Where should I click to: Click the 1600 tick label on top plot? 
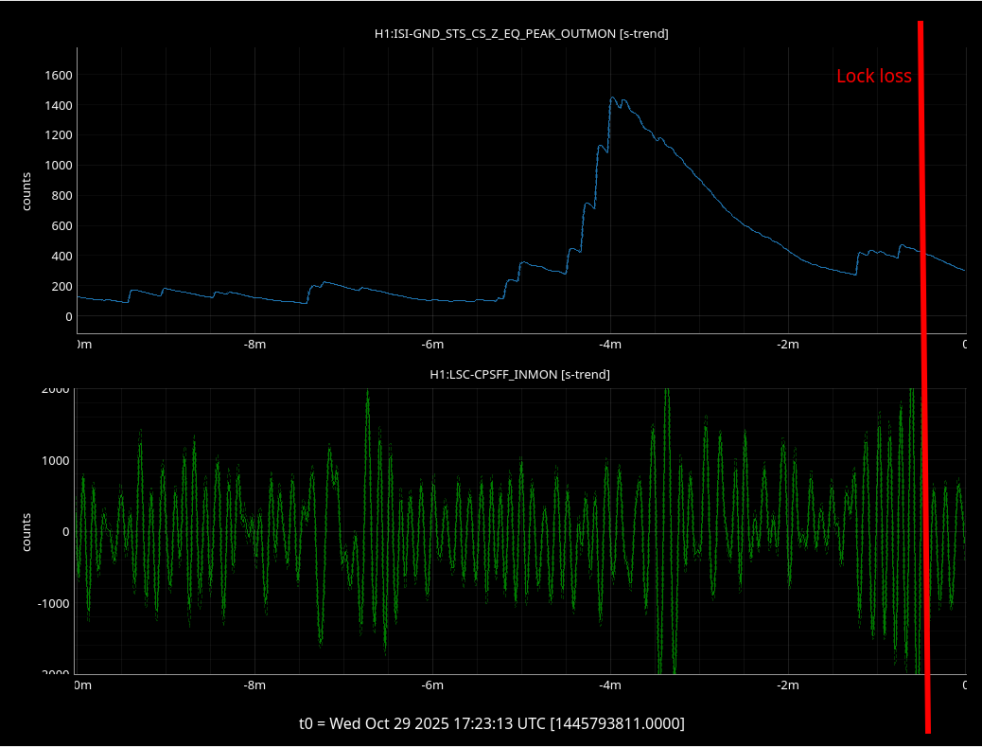[59, 75]
